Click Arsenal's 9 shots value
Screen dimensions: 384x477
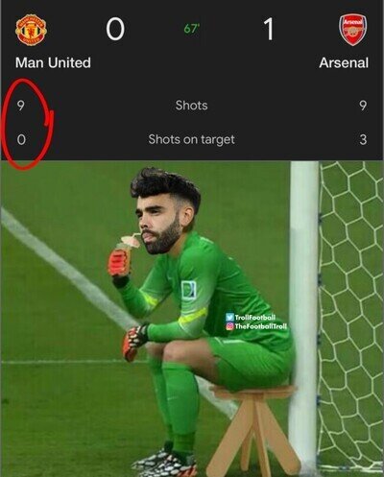click(x=363, y=106)
